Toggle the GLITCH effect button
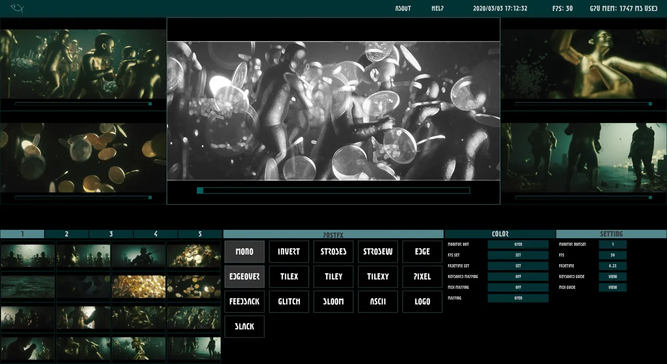The image size is (667, 364). (x=289, y=301)
